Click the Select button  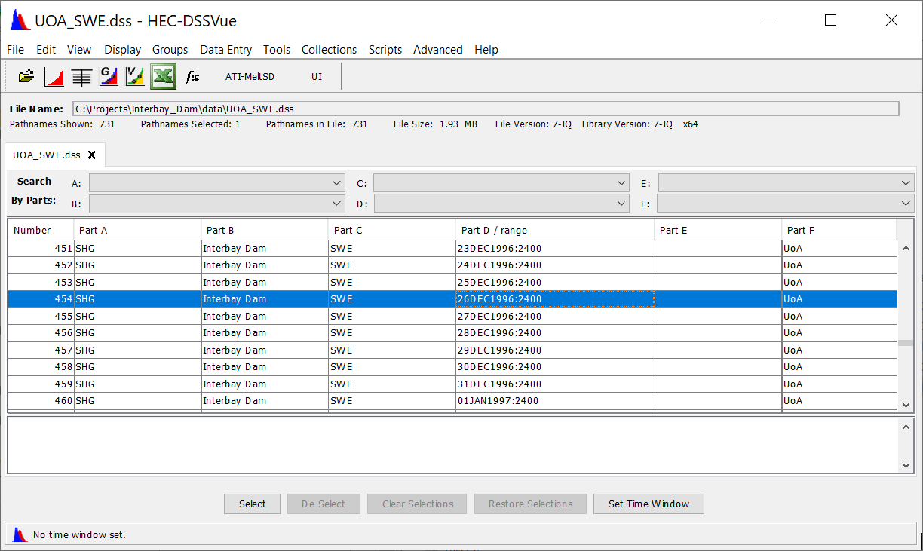click(253, 504)
